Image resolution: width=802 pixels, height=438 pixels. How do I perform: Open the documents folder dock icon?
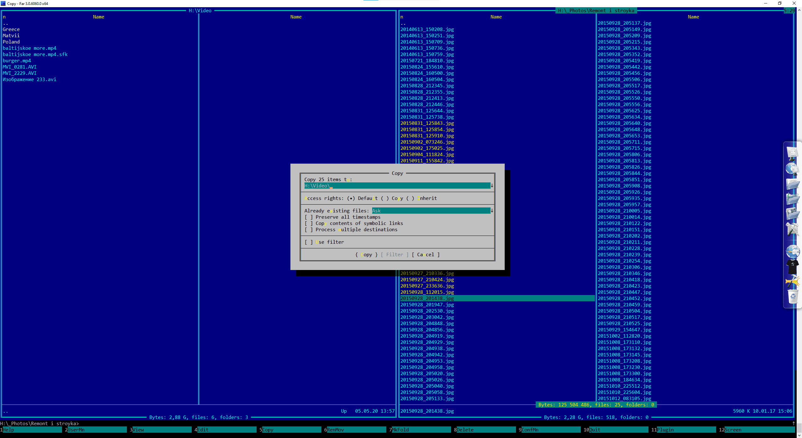(x=792, y=184)
